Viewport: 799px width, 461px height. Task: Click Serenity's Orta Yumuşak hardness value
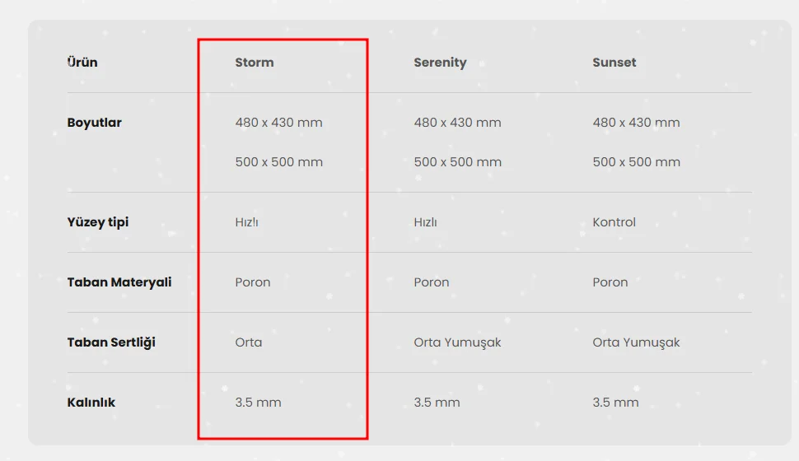457,342
